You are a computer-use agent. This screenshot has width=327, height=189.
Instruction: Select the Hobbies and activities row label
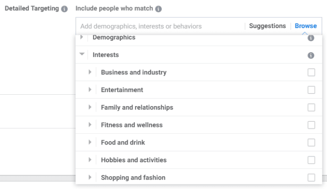click(x=134, y=160)
